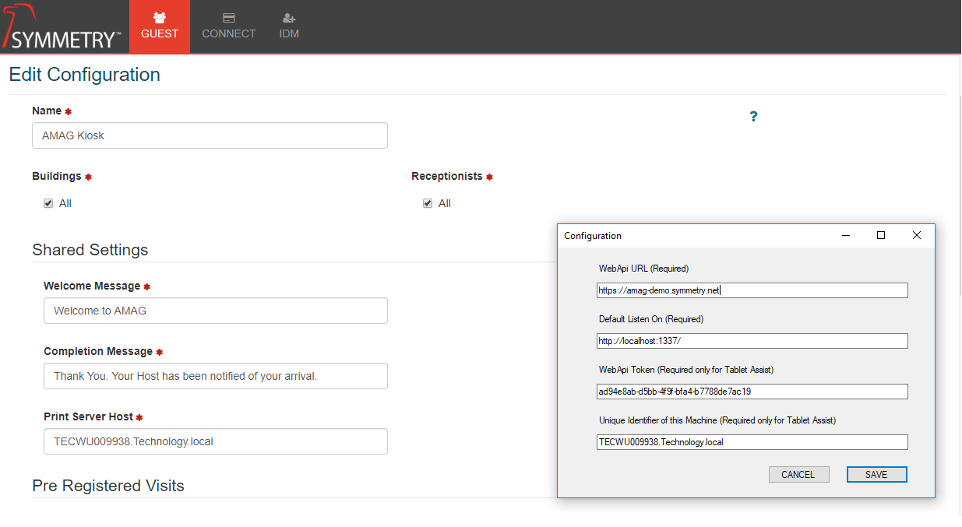Click the Pre Registered Visits heading
The height and width of the screenshot is (527, 962).
point(108,486)
